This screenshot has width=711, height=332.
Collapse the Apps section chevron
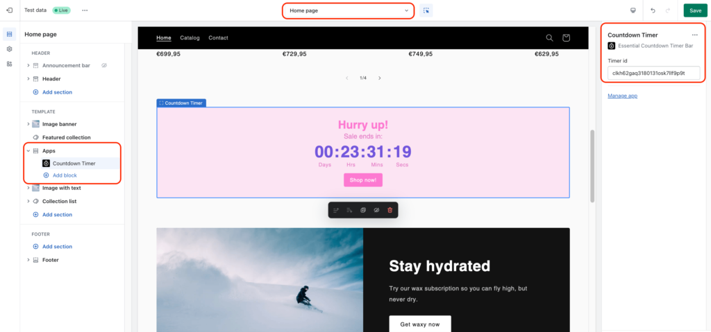tap(28, 150)
